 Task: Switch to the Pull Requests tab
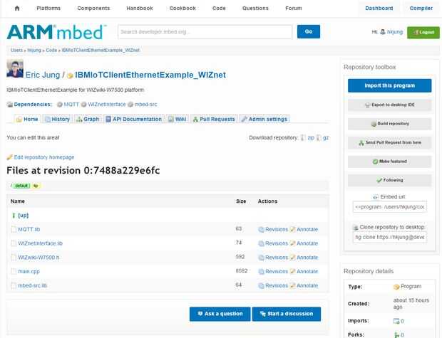[x=214, y=119]
